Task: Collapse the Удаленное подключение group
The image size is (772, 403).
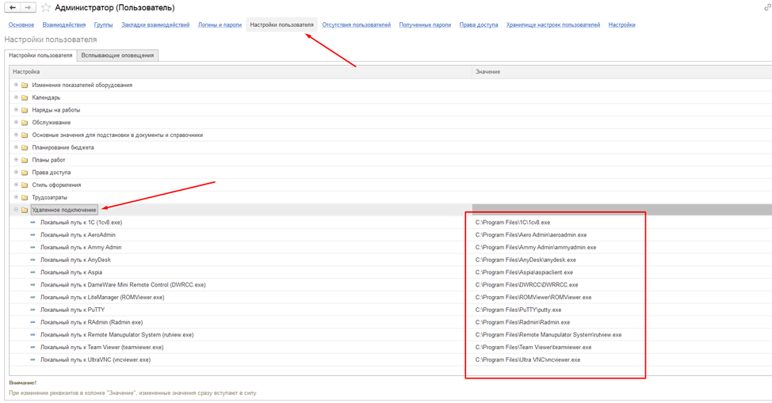Action: (x=16, y=210)
